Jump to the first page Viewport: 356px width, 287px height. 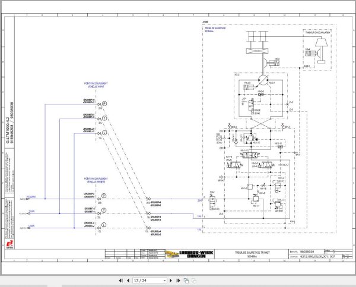(121, 280)
